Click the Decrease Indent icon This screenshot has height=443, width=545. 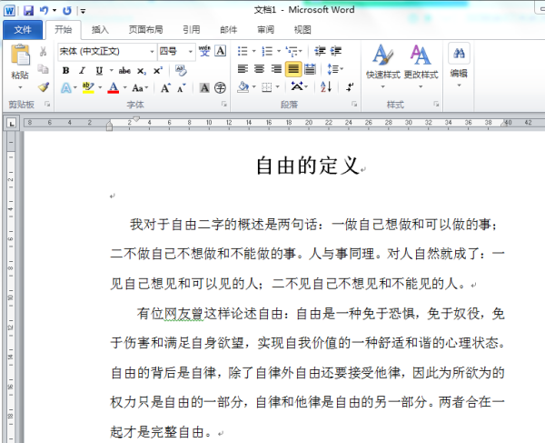point(320,51)
